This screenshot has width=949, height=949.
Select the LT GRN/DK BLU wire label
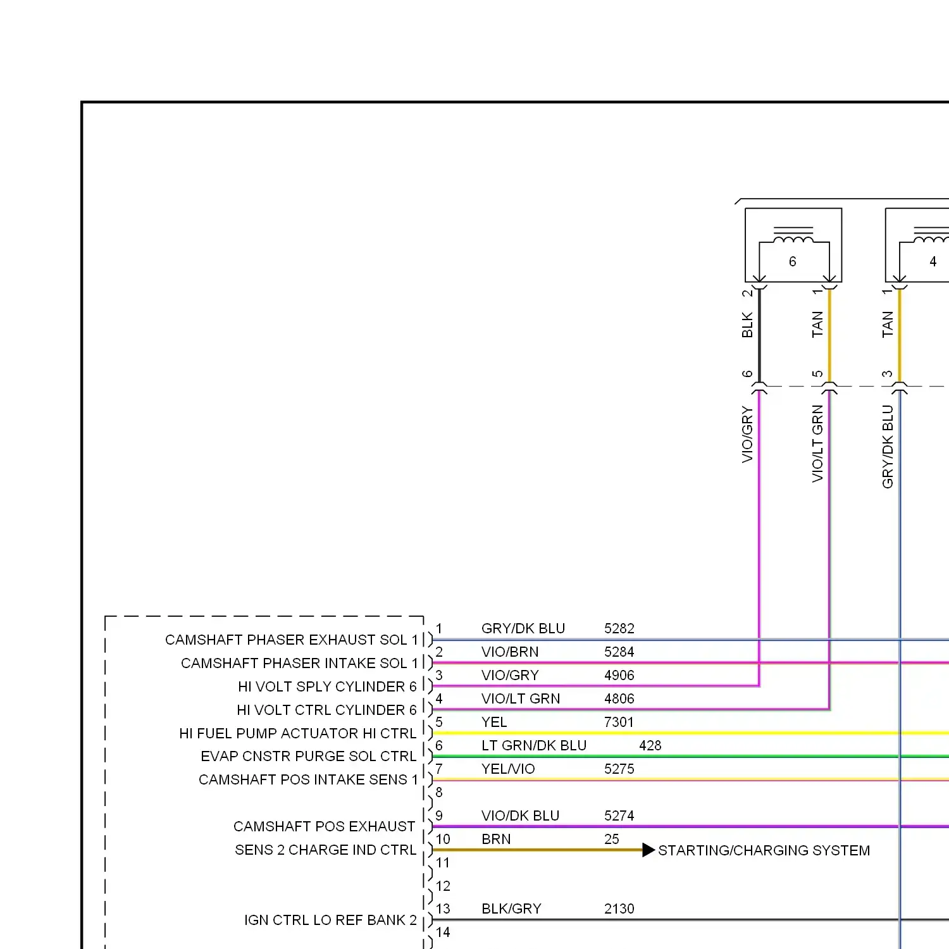tap(534, 745)
